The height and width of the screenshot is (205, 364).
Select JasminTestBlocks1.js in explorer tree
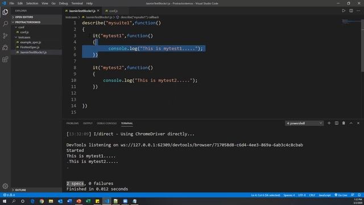[x=36, y=52]
